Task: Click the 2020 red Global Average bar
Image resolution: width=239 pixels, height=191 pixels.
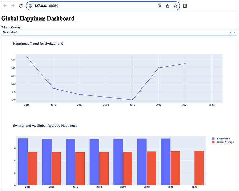Action: tap(152, 168)
